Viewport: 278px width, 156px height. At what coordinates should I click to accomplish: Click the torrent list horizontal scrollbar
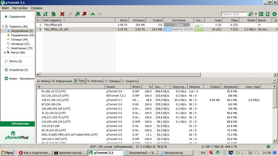(121, 75)
